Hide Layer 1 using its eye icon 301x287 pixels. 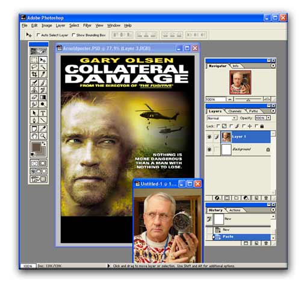pos(209,137)
